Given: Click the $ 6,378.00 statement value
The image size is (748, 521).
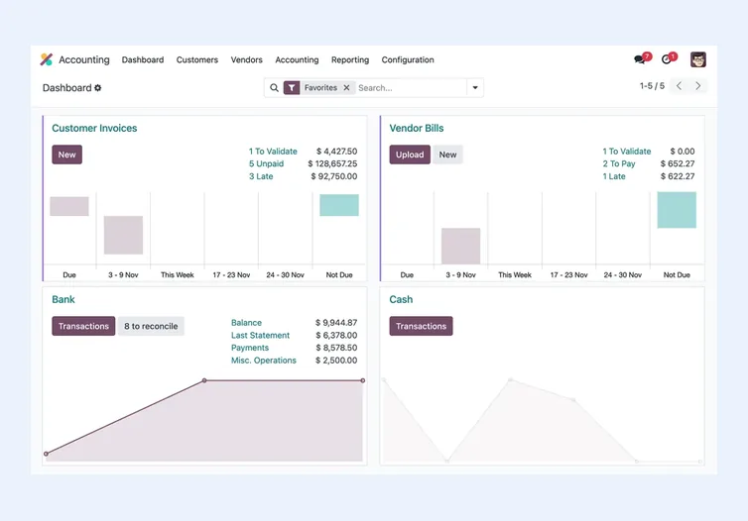Looking at the screenshot, I should coord(336,335).
